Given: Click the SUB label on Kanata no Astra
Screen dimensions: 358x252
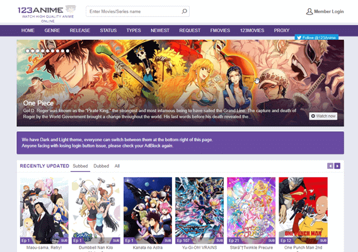Looking at the screenshot, I should pyautogui.click(x=168, y=241).
